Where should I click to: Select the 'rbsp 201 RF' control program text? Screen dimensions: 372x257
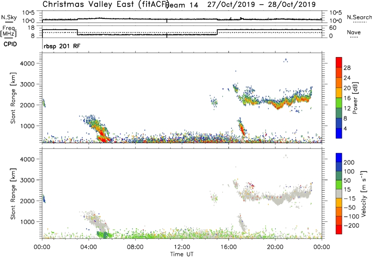coord(62,46)
